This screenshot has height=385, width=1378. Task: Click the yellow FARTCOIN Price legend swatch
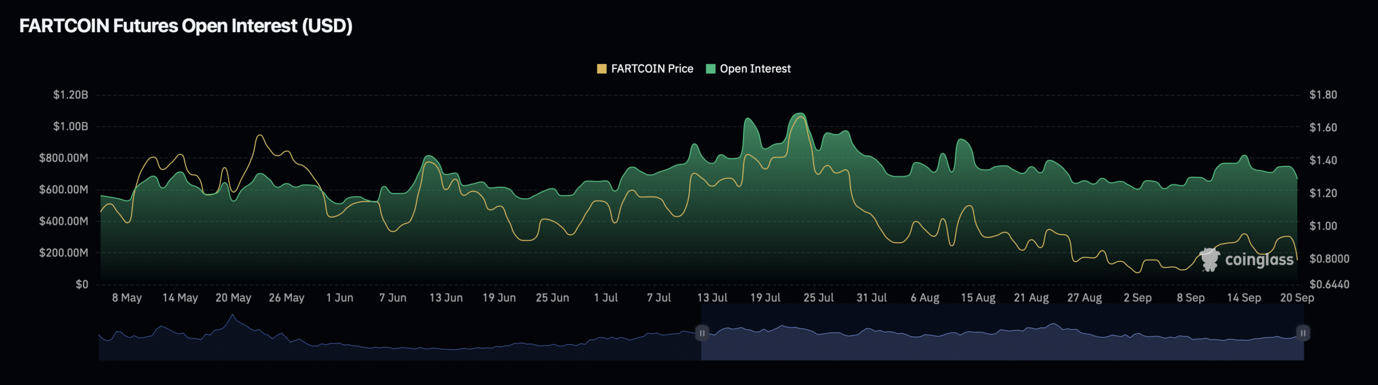click(x=602, y=69)
